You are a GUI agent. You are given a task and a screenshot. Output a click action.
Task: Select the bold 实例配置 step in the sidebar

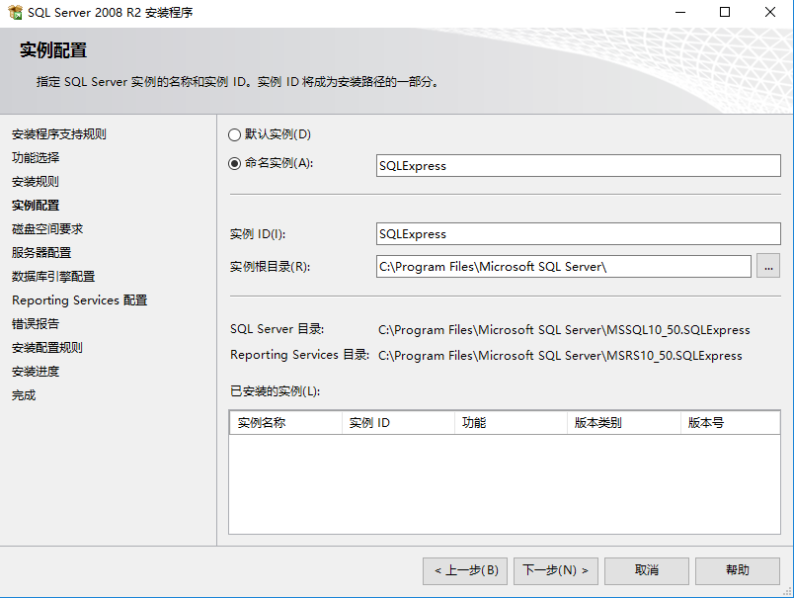point(36,206)
